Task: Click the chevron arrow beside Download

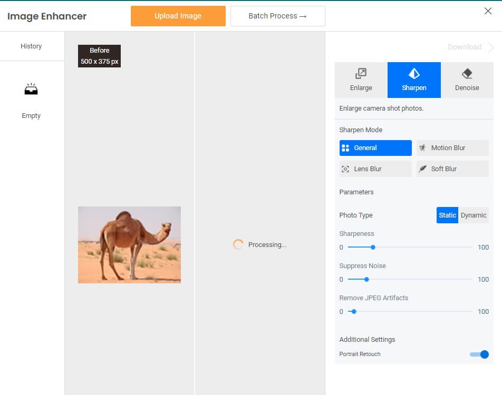Action: (491, 47)
